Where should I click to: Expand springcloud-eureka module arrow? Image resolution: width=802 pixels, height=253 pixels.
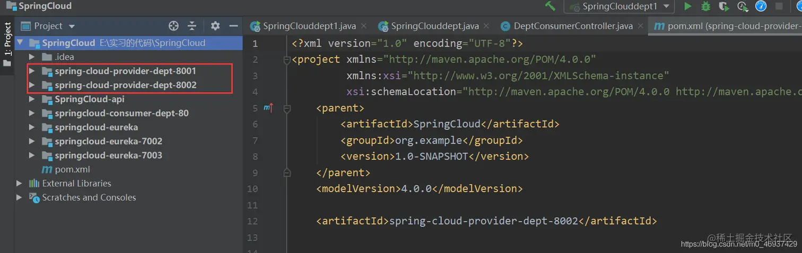pos(32,127)
